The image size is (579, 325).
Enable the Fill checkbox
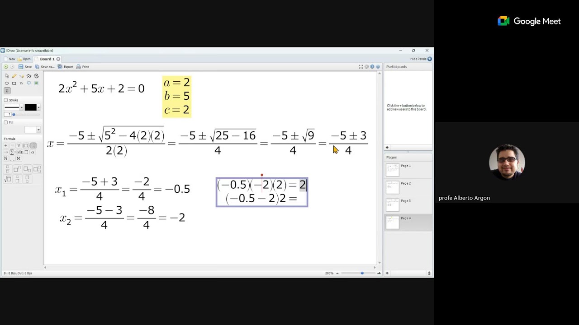[6, 122]
